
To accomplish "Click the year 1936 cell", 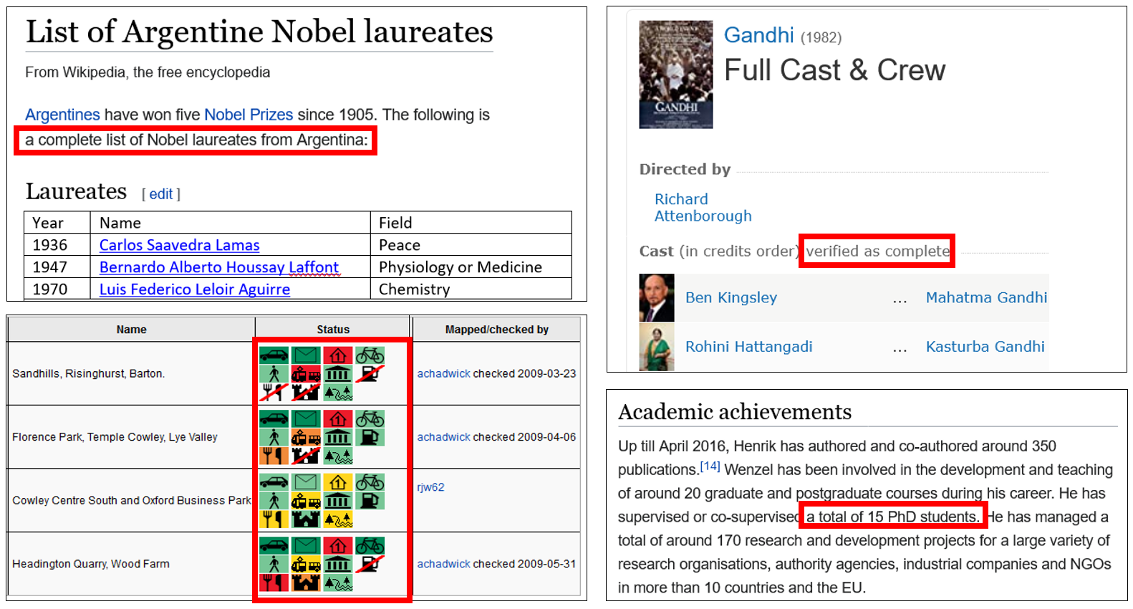I will pos(57,245).
